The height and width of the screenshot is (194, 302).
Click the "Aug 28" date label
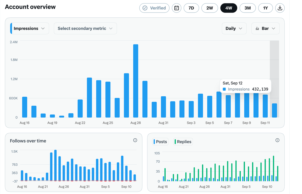[135, 123]
